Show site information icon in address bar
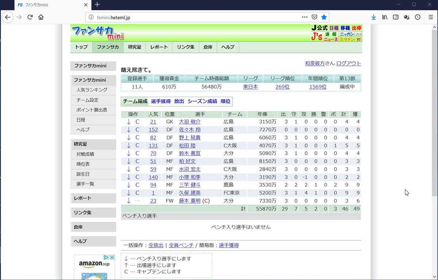438x280 pixels. click(91, 17)
